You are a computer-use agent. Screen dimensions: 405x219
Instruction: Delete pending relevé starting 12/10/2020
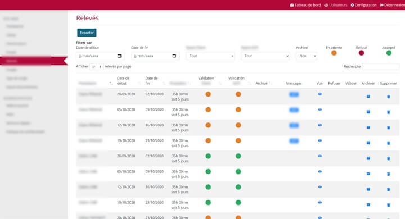pyautogui.click(x=388, y=127)
